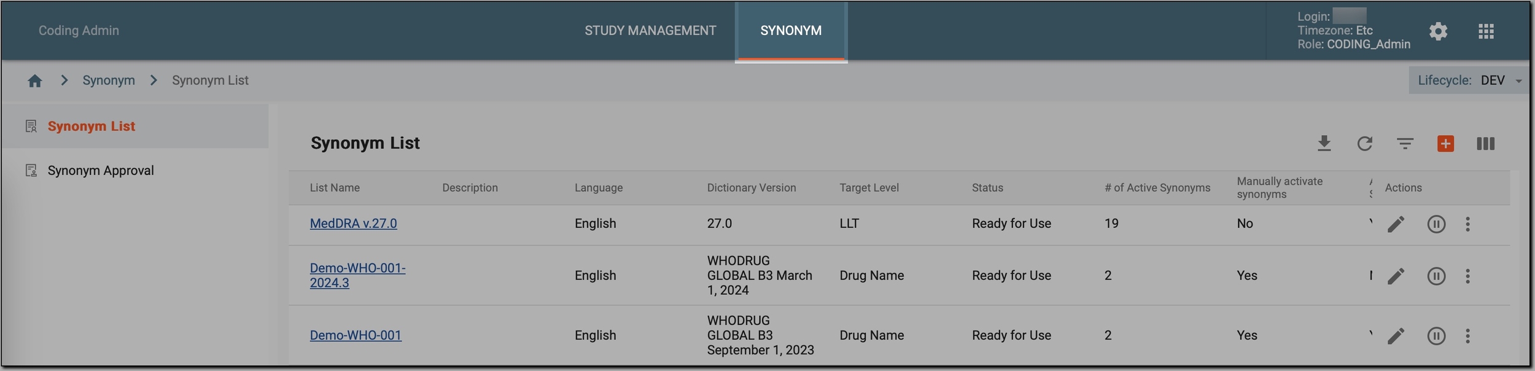The width and height of the screenshot is (1535, 371).
Task: Open the filter options icon
Action: click(x=1405, y=143)
